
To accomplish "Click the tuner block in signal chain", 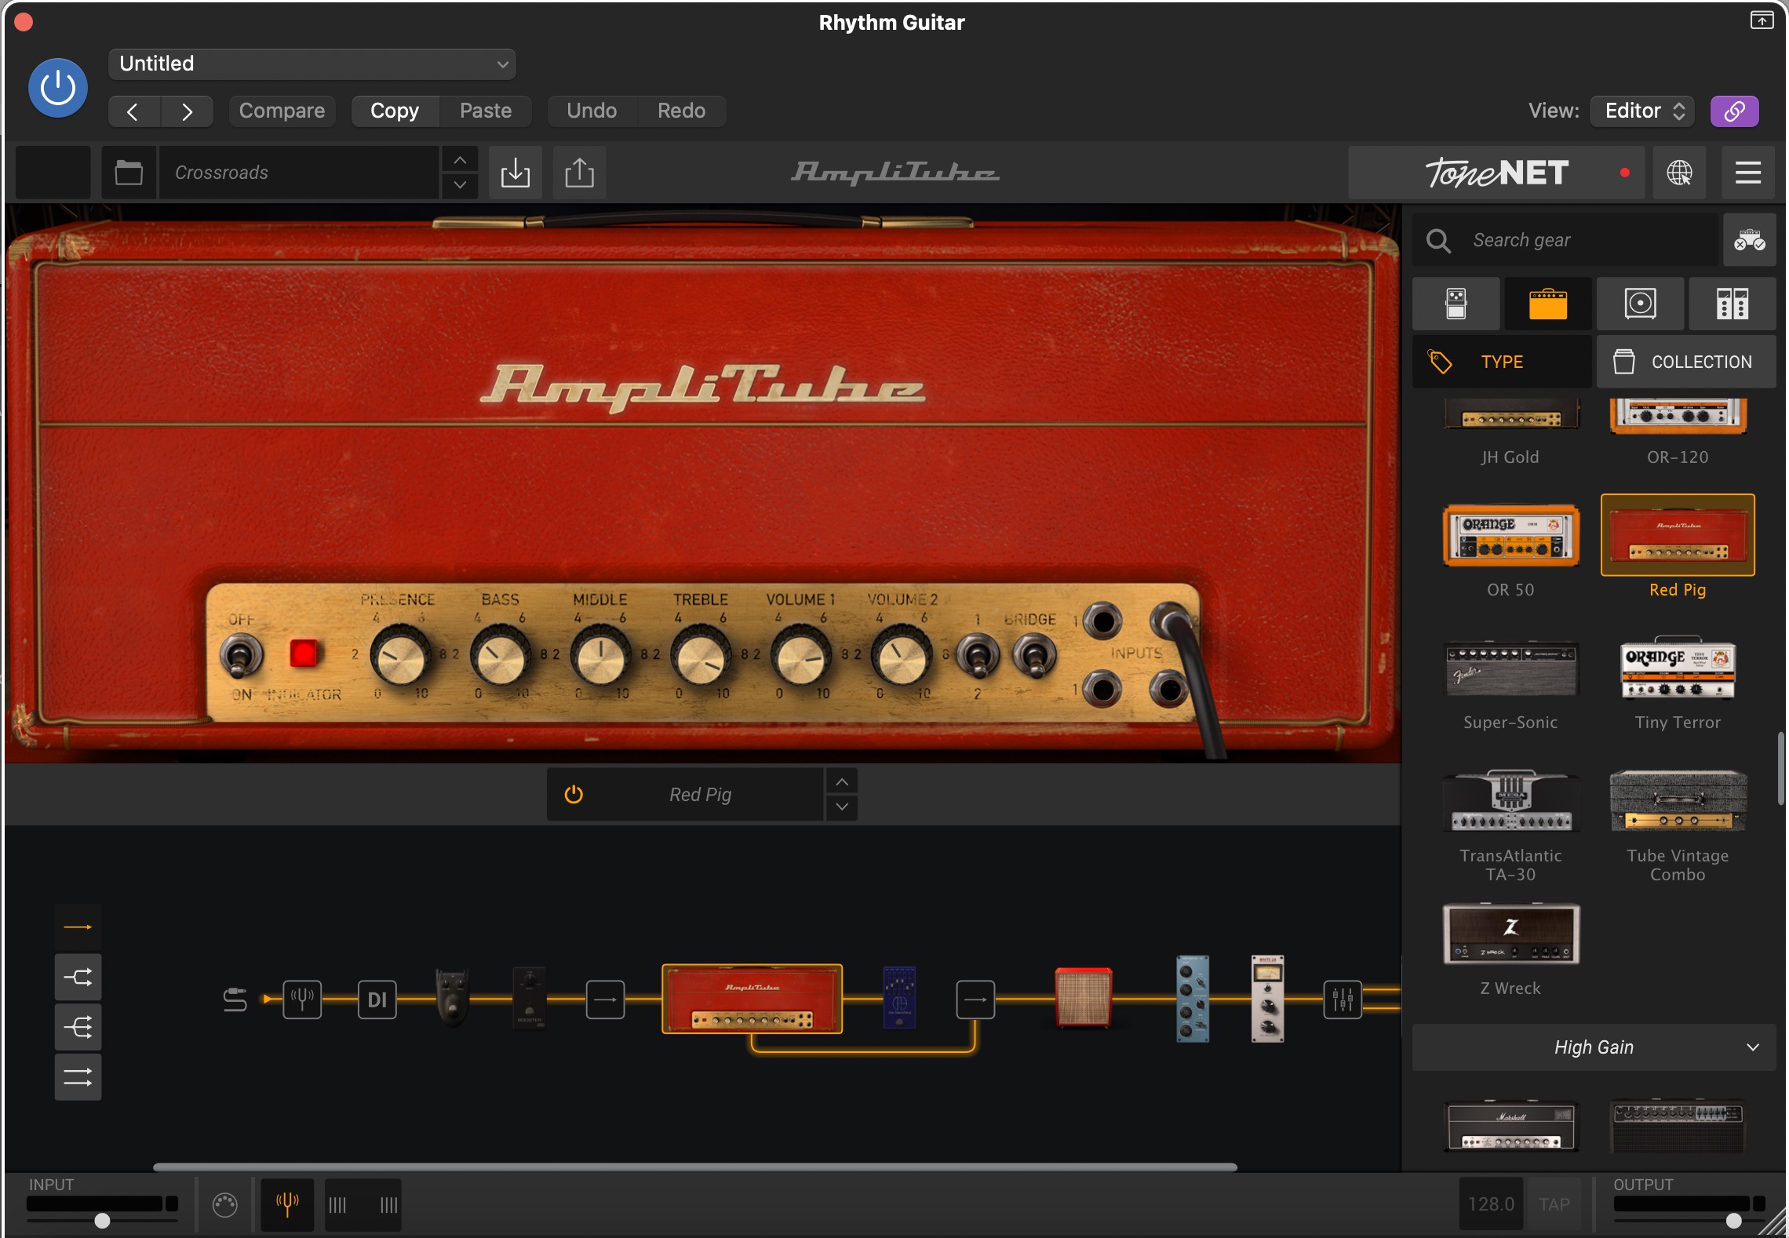I will [x=302, y=1000].
